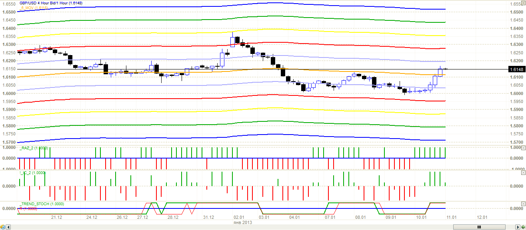
Task: Close the _RAZ_2 indicator panel
Action: 523,148
